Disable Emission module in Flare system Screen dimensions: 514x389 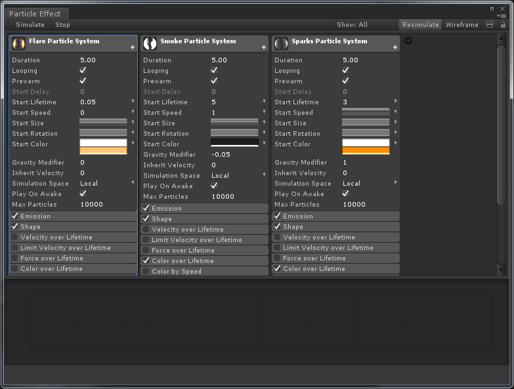click(14, 216)
